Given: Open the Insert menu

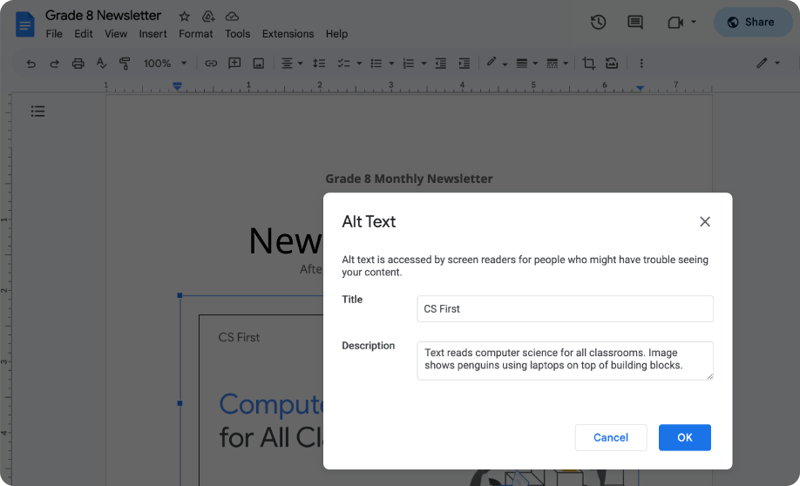Looking at the screenshot, I should 153,34.
